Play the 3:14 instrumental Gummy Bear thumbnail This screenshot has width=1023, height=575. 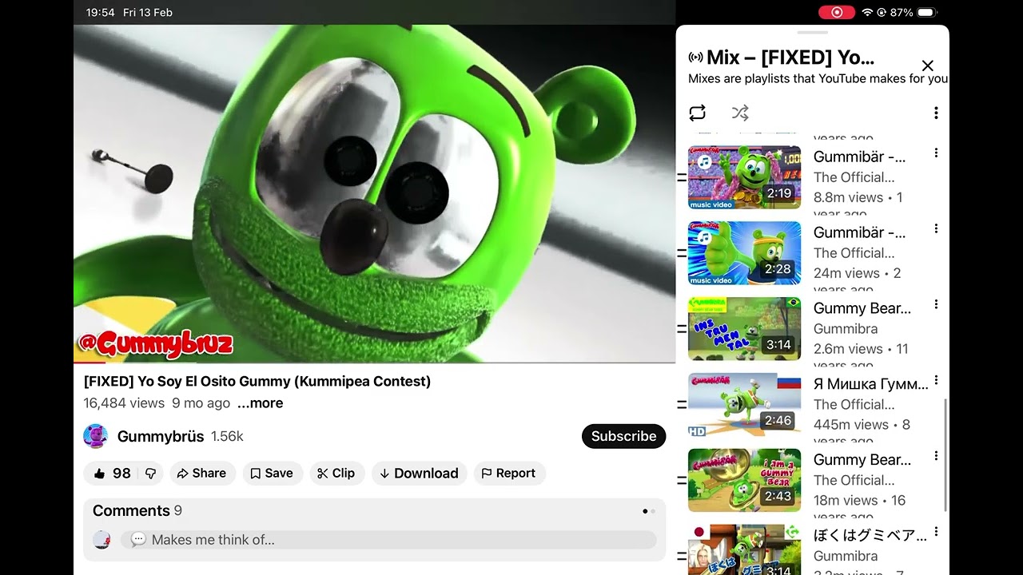(x=744, y=329)
